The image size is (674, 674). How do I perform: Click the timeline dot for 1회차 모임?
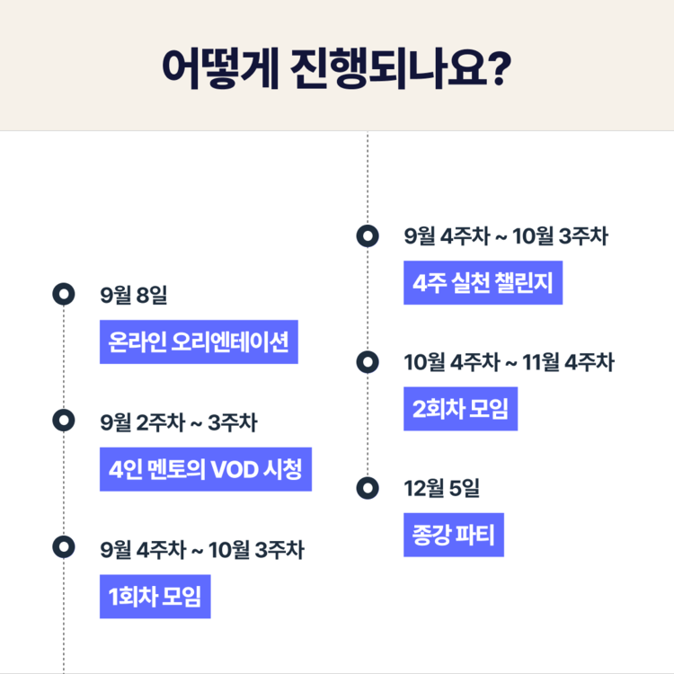(x=63, y=545)
